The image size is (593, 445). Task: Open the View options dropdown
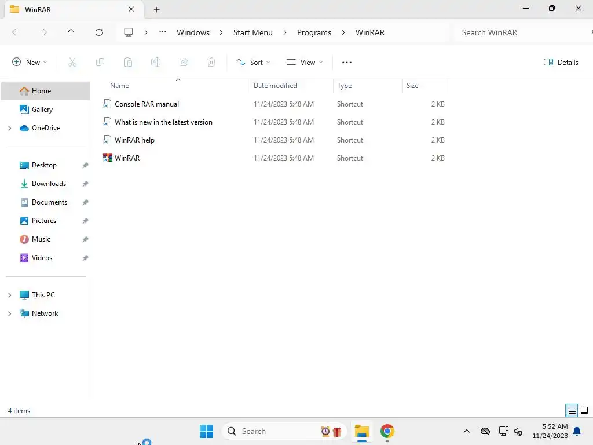(305, 63)
